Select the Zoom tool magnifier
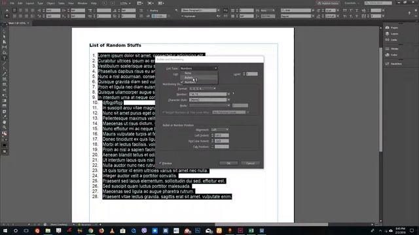This screenshot has width=419, height=235. (x=5, y=127)
